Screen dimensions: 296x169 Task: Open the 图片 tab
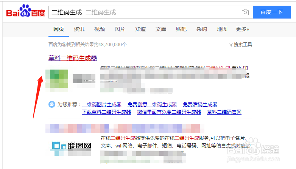[120, 29]
